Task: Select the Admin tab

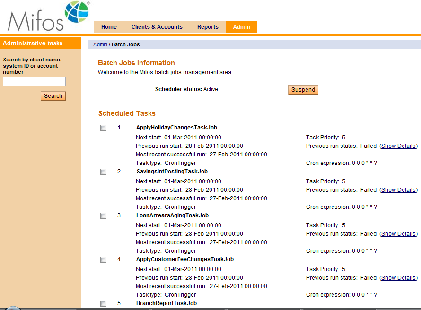Action: (x=241, y=27)
